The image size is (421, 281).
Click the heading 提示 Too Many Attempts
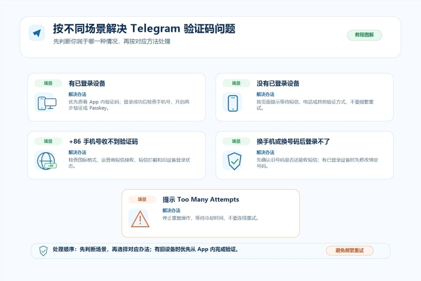click(201, 200)
